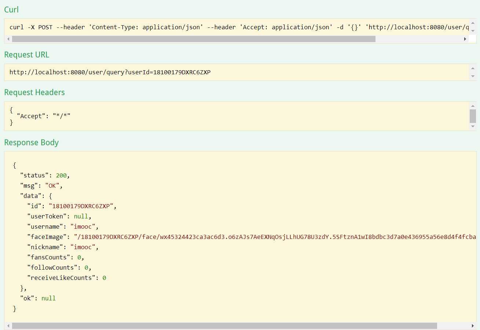Click the "ok": null line

click(x=38, y=298)
